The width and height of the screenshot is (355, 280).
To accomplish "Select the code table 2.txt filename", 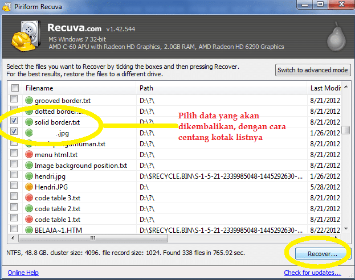I will [x=58, y=209].
